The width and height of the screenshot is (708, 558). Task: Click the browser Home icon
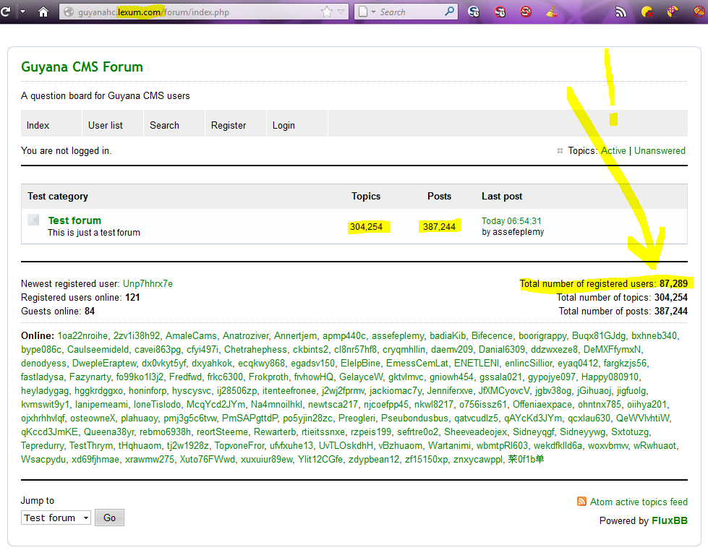point(43,12)
